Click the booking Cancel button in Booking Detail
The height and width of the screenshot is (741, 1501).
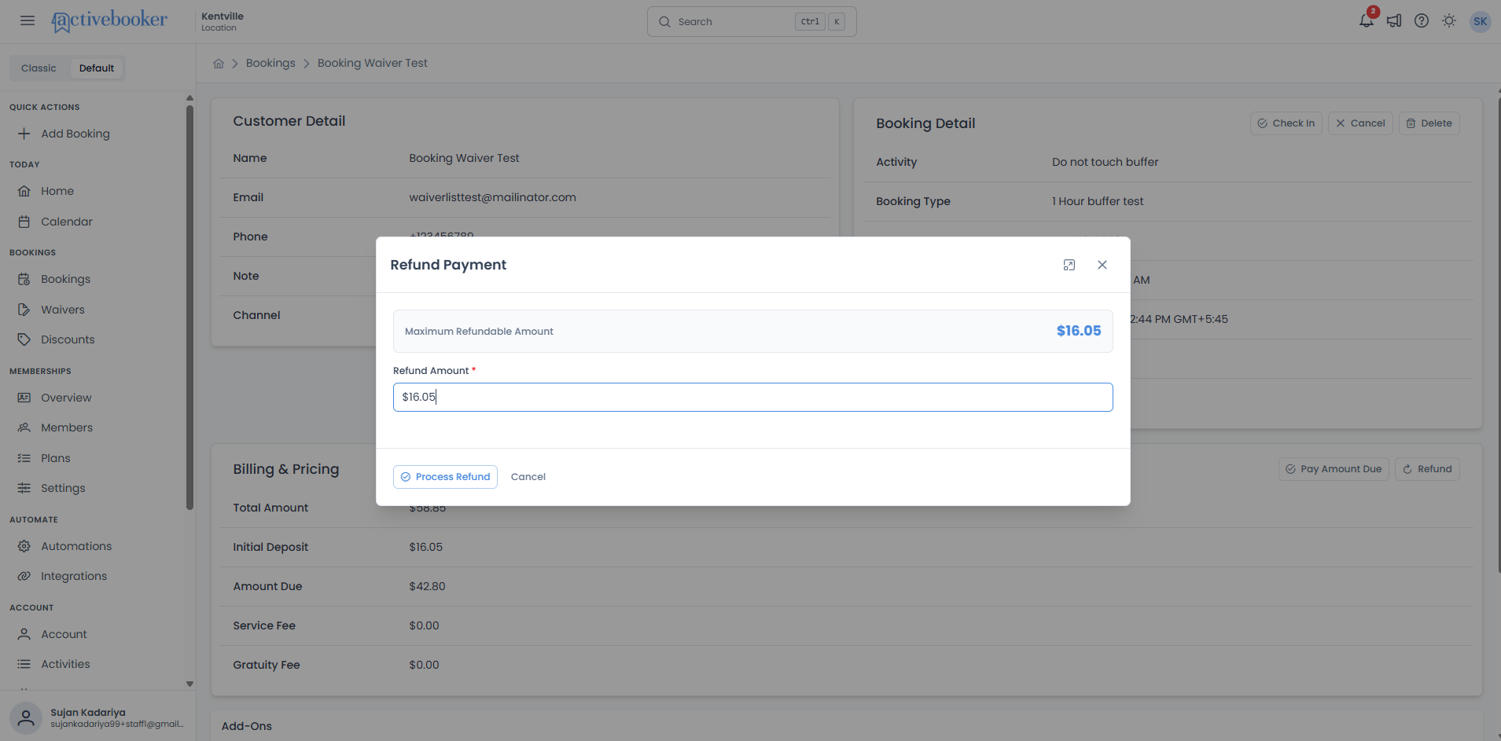pyautogui.click(x=1360, y=123)
